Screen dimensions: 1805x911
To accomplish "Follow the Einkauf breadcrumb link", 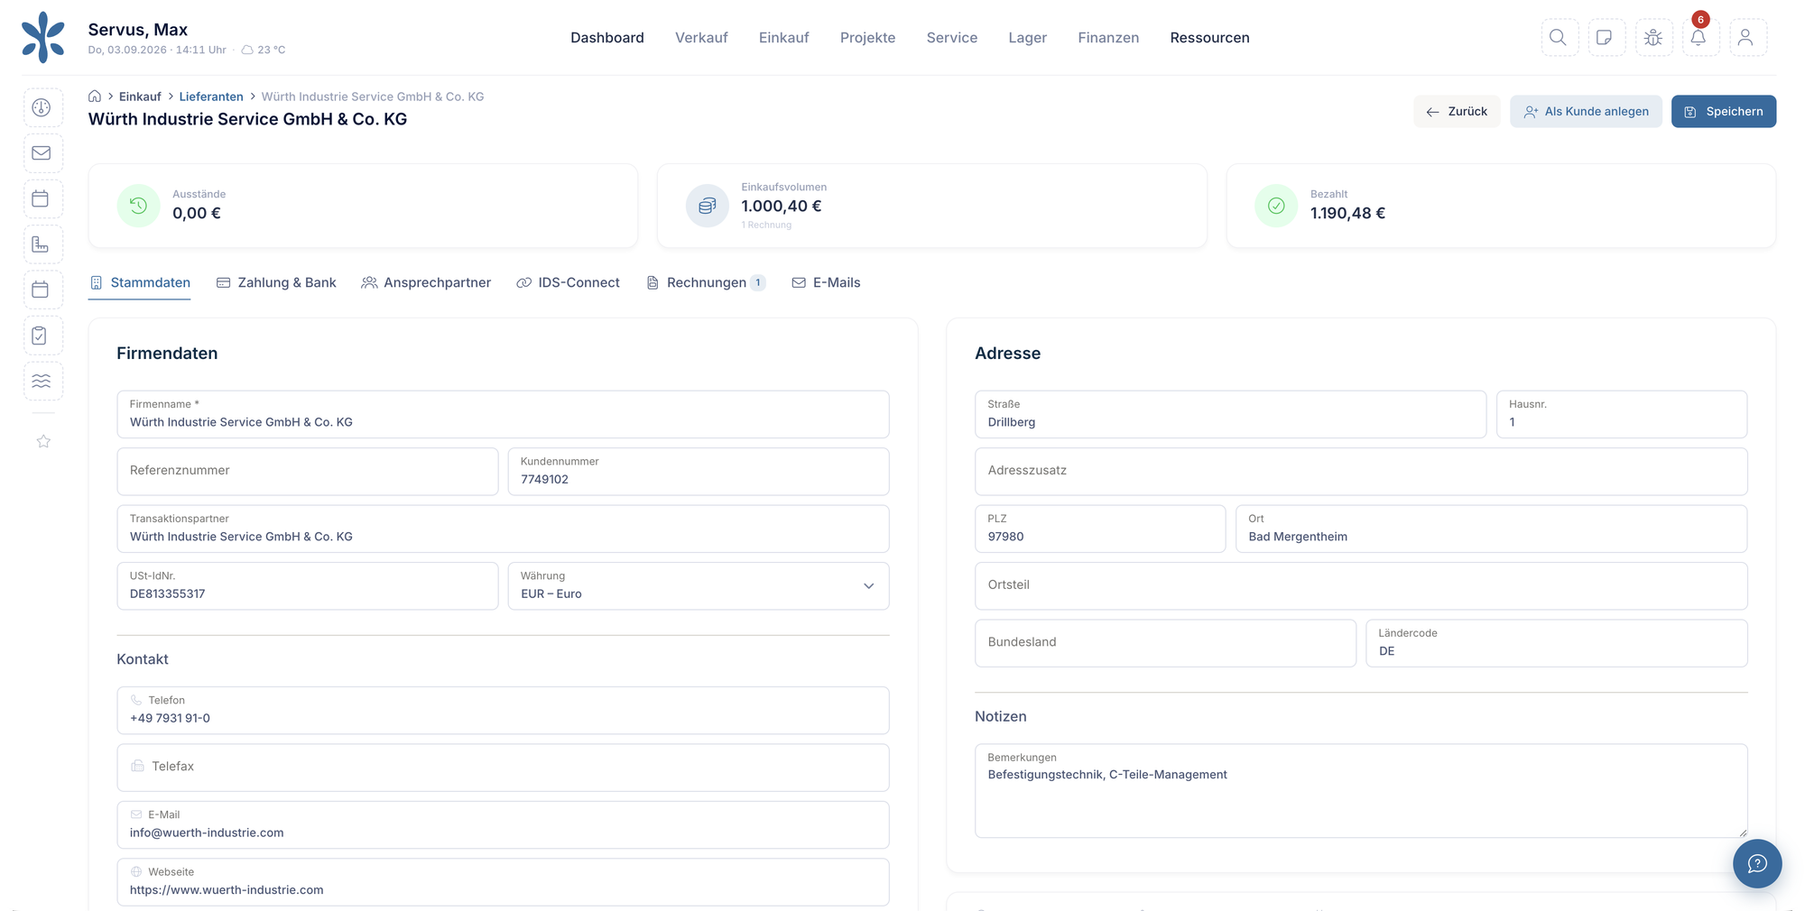I will point(140,97).
